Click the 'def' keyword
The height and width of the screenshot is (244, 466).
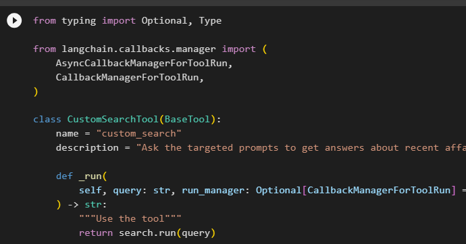pos(64,176)
